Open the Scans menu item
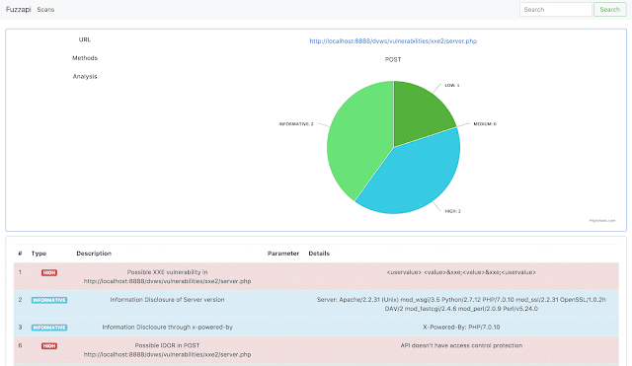Viewport: 632px width, 366px height. pos(45,9)
